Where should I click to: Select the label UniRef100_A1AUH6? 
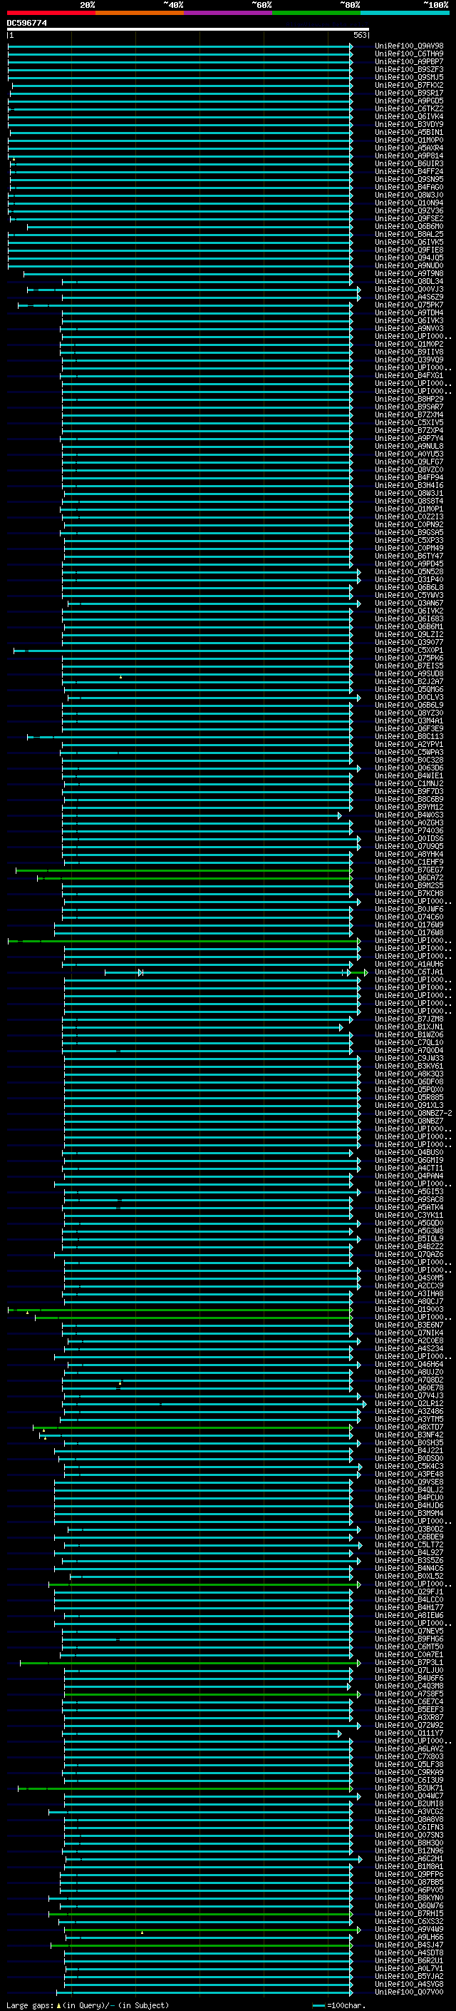[409, 964]
